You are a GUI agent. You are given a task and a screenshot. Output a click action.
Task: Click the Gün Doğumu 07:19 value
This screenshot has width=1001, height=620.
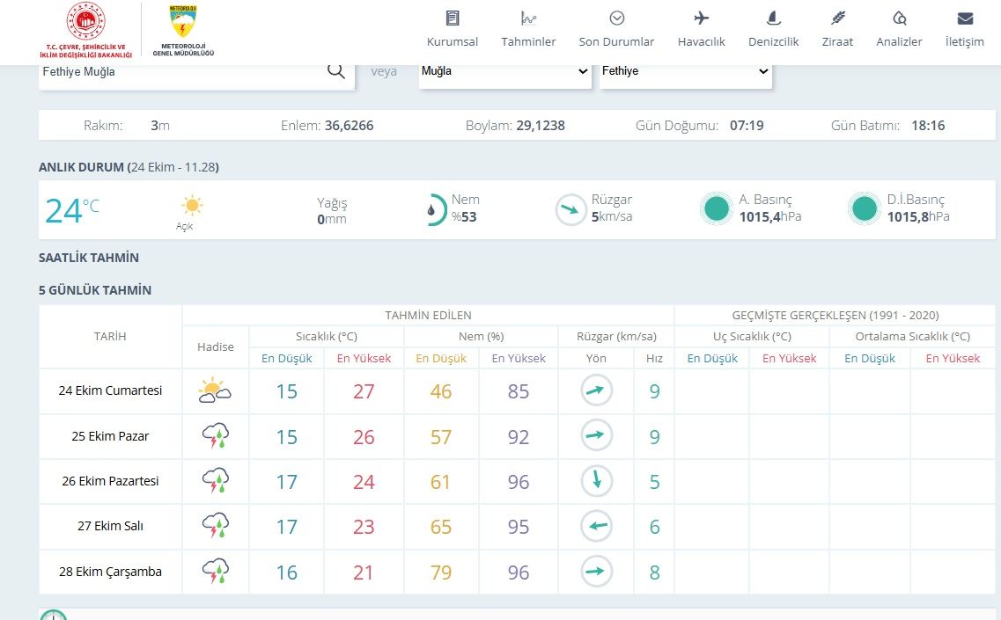747,126
